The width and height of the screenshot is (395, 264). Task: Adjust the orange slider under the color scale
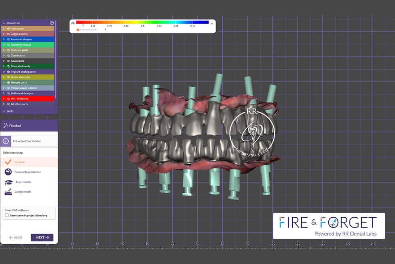(78, 30)
